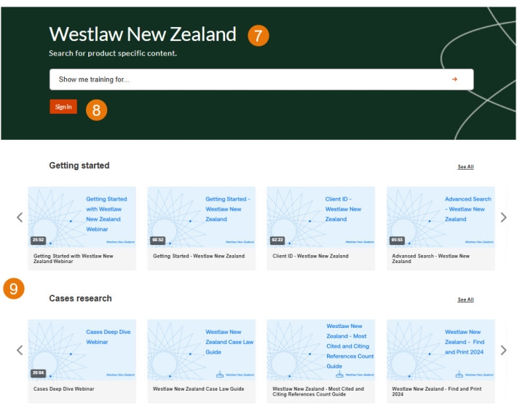Open Cases Deep Dive Webinar thumbnail
Viewport: 517px width, 414px height.
point(82,350)
